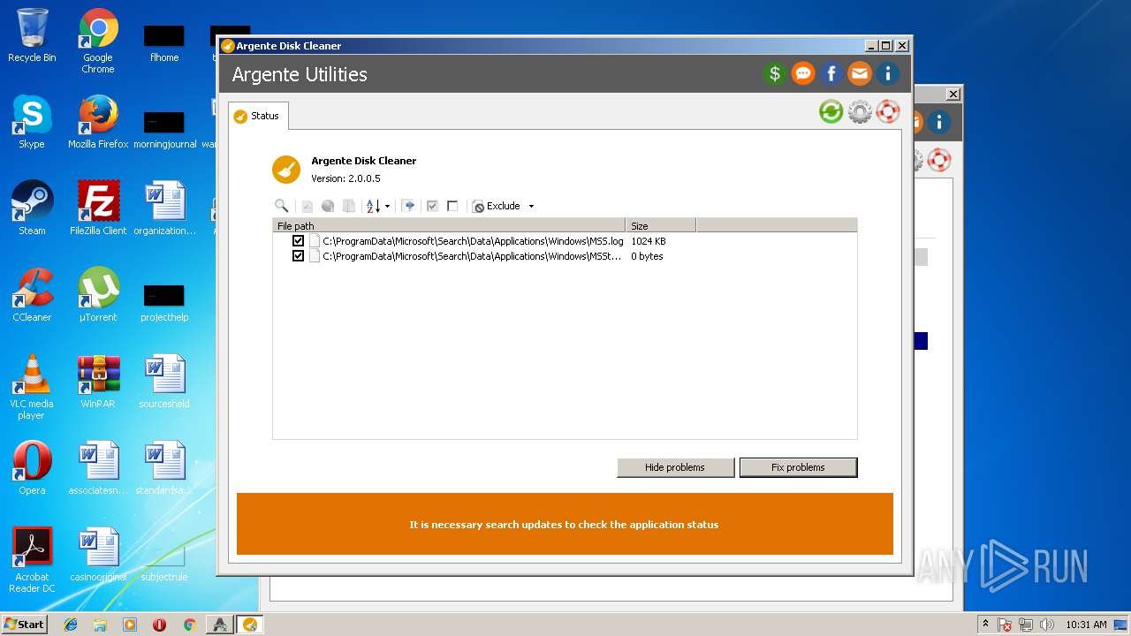This screenshot has height=636, width=1131.
Task: Click the orange update status banner
Action: tap(565, 524)
